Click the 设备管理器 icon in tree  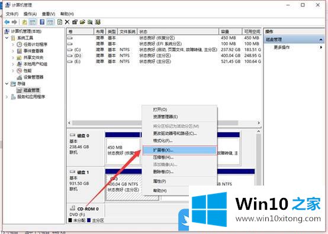[x=20, y=77]
